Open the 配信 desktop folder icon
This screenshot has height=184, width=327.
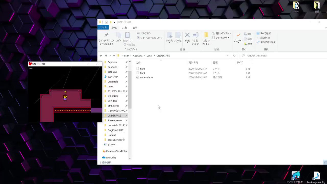click(x=317, y=7)
